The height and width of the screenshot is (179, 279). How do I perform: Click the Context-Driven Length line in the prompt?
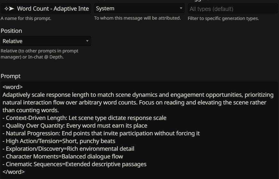tap(86, 118)
